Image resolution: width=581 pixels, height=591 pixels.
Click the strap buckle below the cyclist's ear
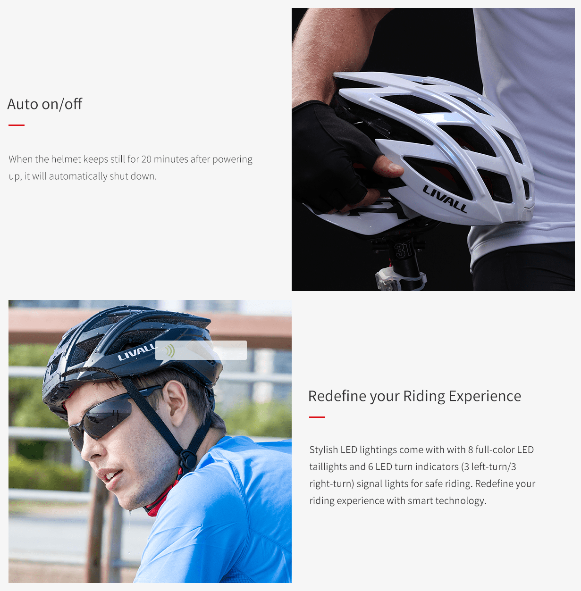tap(188, 458)
